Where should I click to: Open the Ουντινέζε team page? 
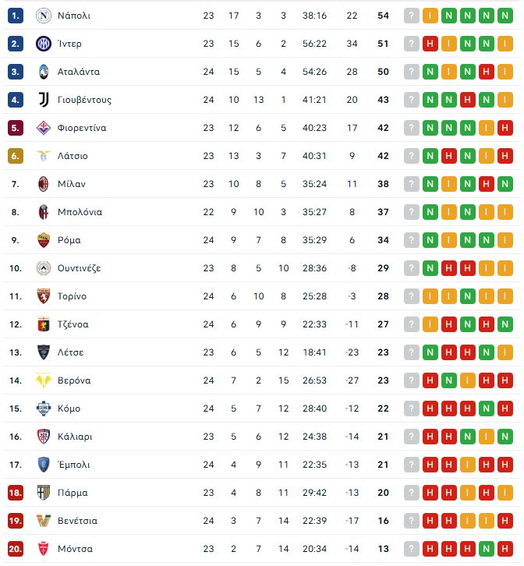click(x=79, y=268)
